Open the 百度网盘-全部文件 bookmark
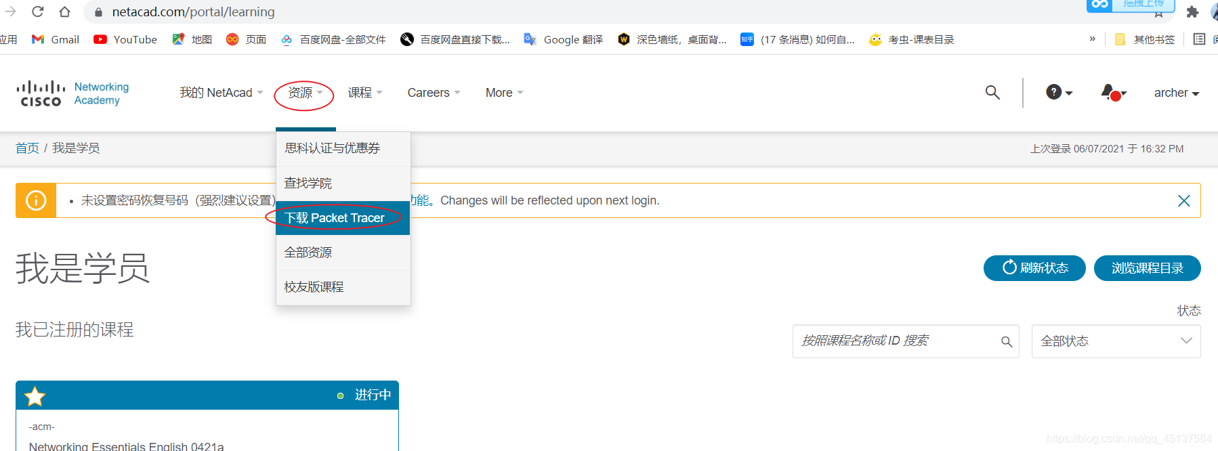The width and height of the screenshot is (1218, 451). click(x=333, y=39)
